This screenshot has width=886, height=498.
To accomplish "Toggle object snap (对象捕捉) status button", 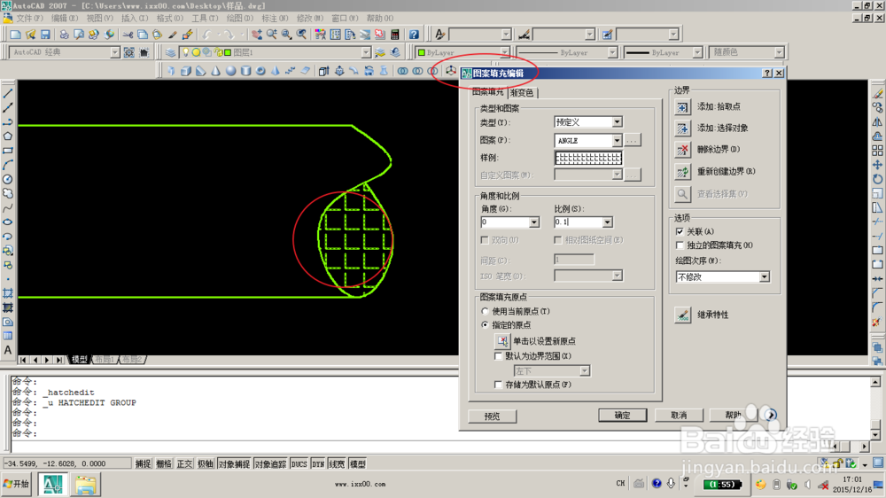I will (x=234, y=464).
